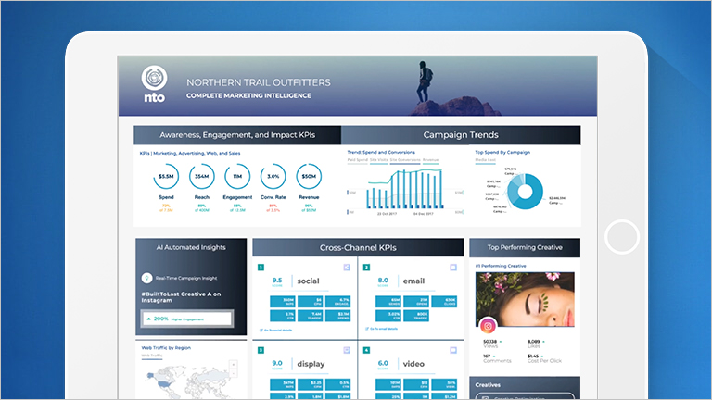Screen dimensions: 712x400
Task: Tap the tablet home button
Action: [622, 237]
